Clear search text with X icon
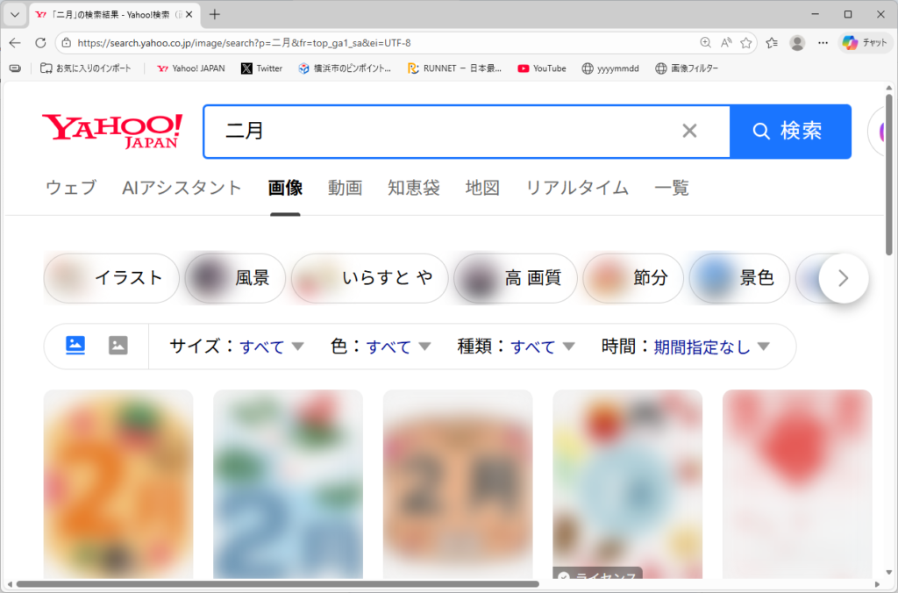 click(689, 132)
